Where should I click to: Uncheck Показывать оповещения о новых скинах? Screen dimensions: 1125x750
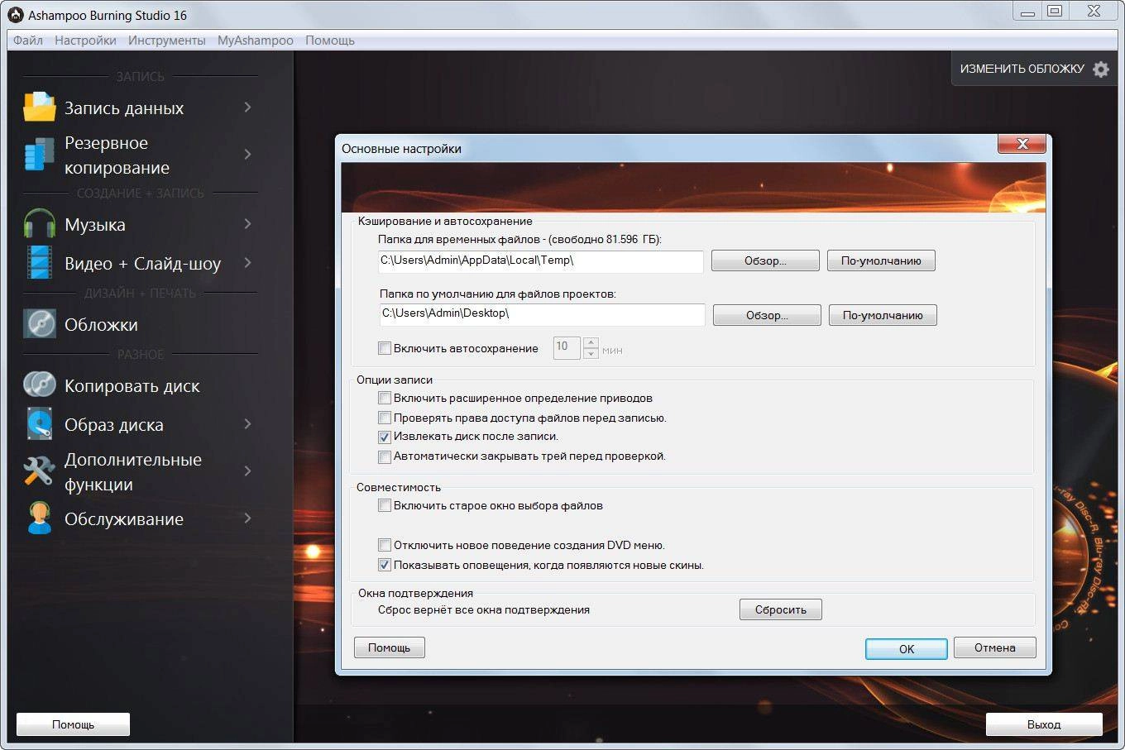pyautogui.click(x=385, y=565)
